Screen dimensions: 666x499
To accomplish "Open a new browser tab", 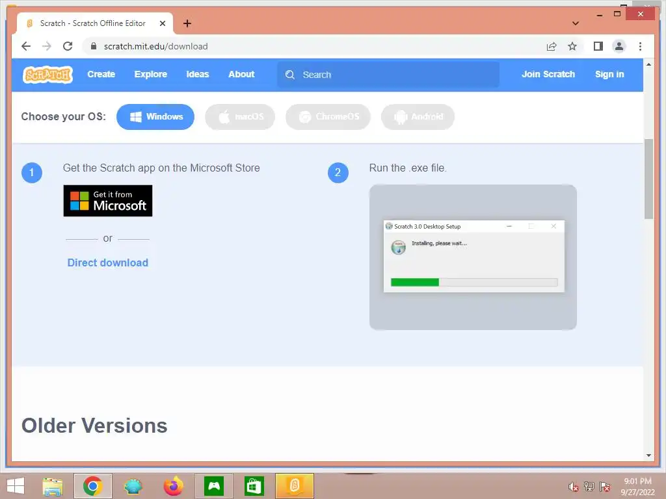I will (x=187, y=23).
